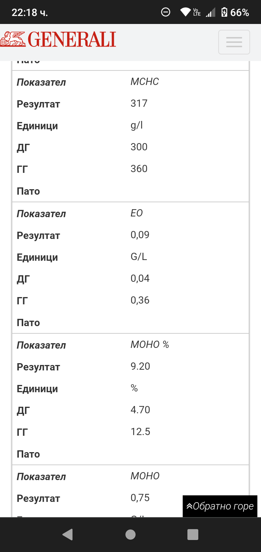Tap the result value 0,75
The height and width of the screenshot is (552, 261).
[140, 498]
